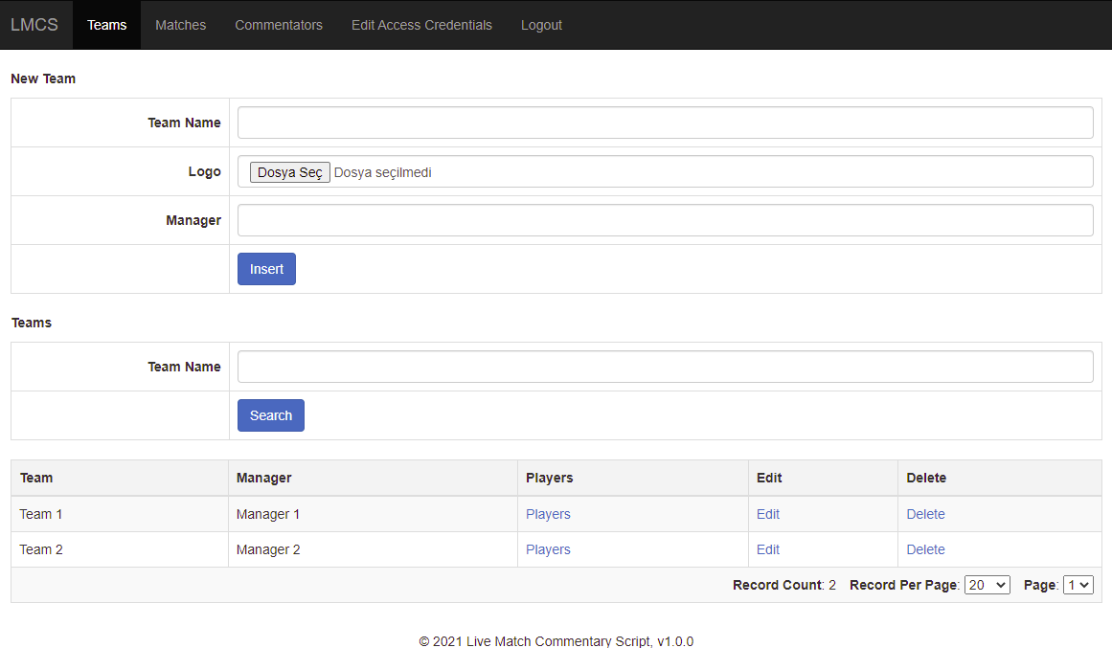This screenshot has height=648, width=1112.
Task: Click the search Team Name input
Action: click(665, 367)
